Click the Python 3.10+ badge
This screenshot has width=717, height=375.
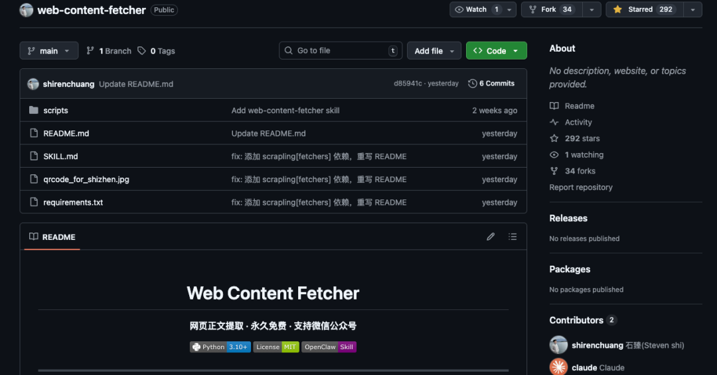coord(220,347)
